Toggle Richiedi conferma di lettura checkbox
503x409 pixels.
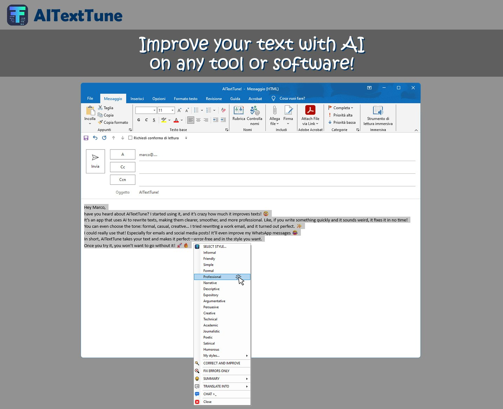[x=130, y=138]
